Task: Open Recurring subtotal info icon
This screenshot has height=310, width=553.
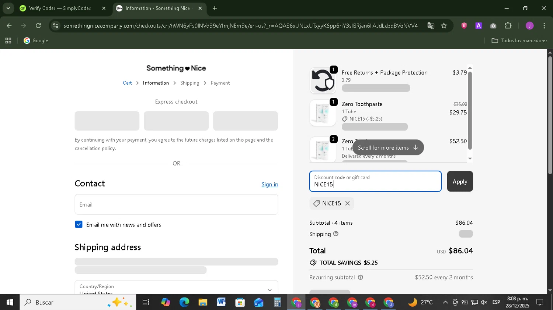Action: click(x=361, y=277)
